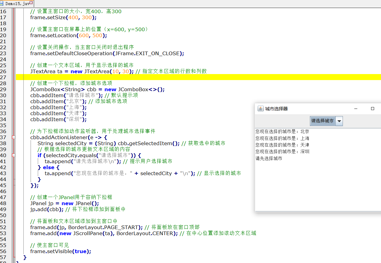Click the 请选择城市 combo box field
The image size is (381, 263).
(322, 121)
